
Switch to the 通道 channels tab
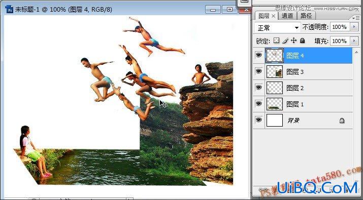[x=287, y=16]
